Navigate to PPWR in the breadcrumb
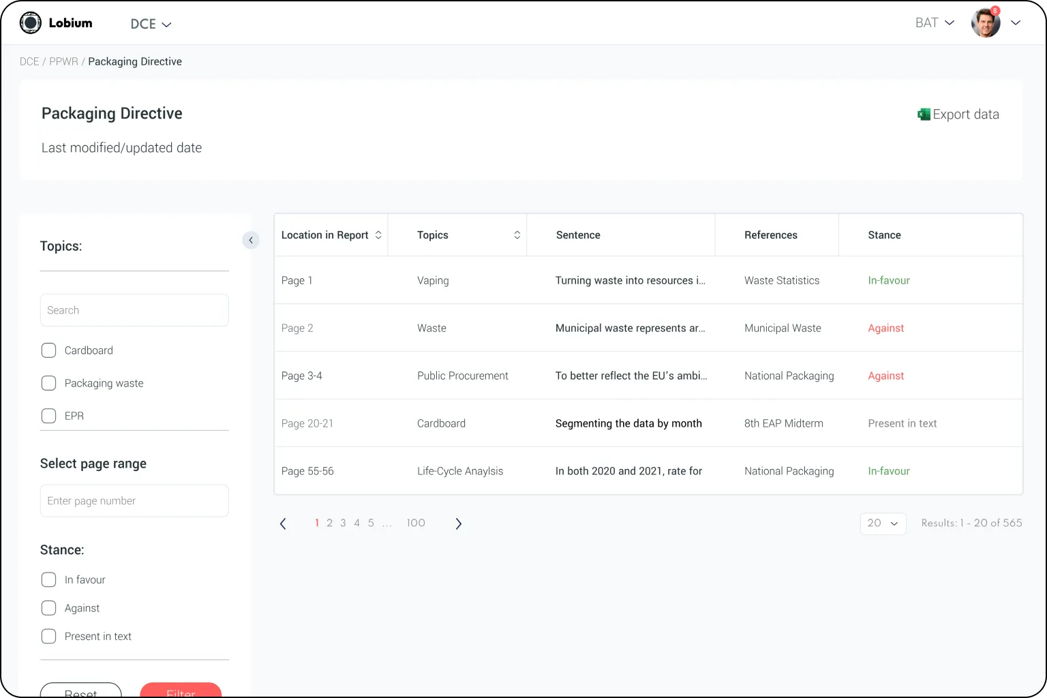Viewport: 1047px width, 698px height. 63,61
